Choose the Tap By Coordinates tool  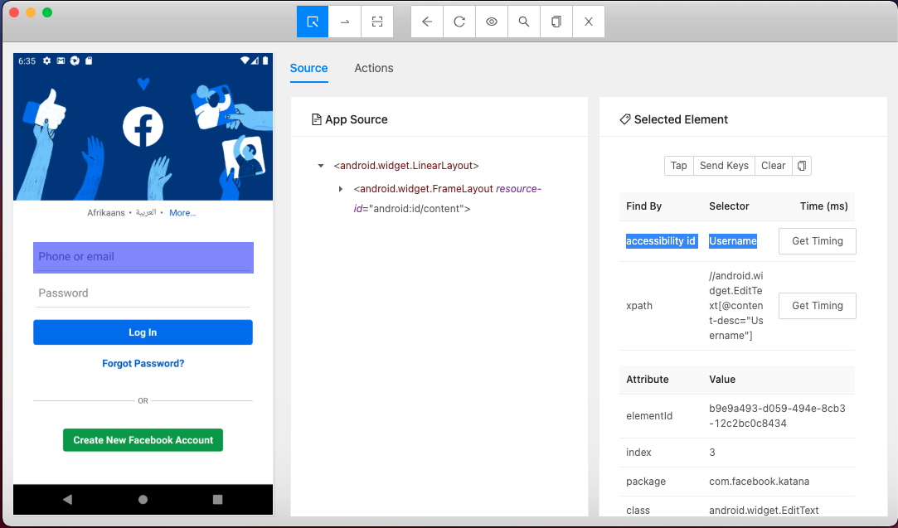click(376, 22)
